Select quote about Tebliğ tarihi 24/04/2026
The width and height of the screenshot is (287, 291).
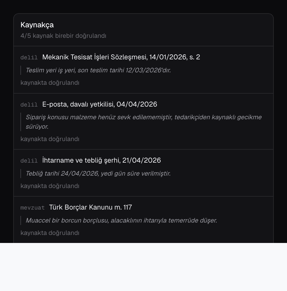(98, 173)
